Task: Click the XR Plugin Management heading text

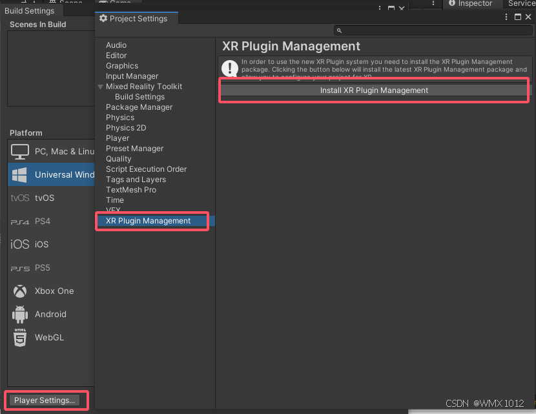Action: (x=291, y=46)
